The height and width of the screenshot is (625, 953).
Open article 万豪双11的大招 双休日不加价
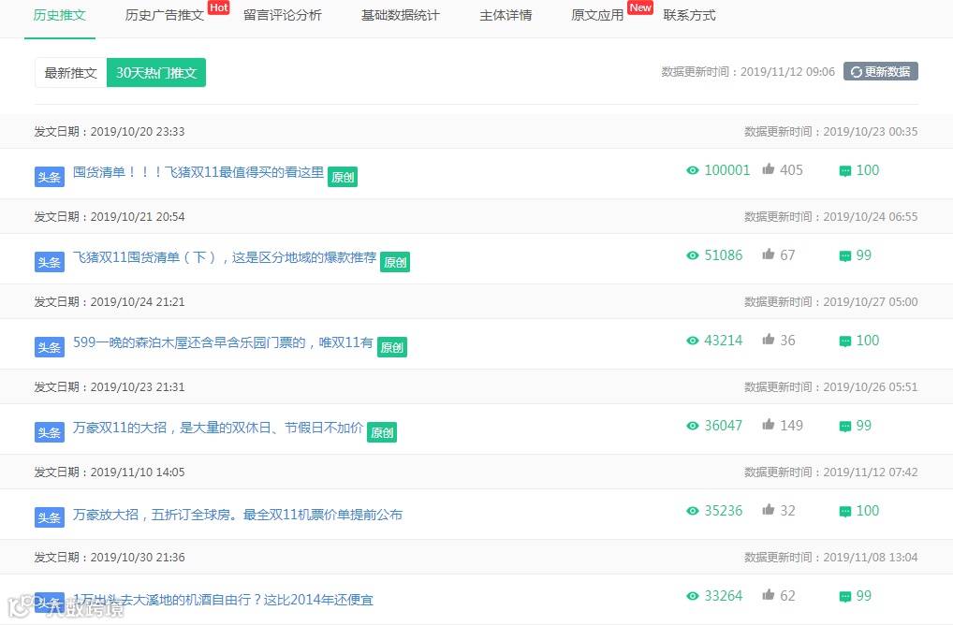click(217, 428)
